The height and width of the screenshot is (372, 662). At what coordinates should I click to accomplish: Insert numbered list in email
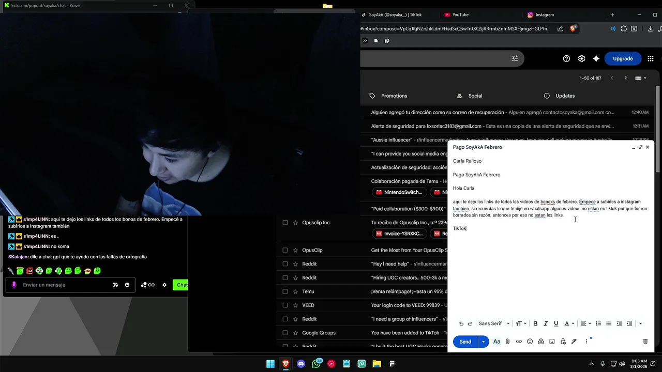pyautogui.click(x=598, y=324)
